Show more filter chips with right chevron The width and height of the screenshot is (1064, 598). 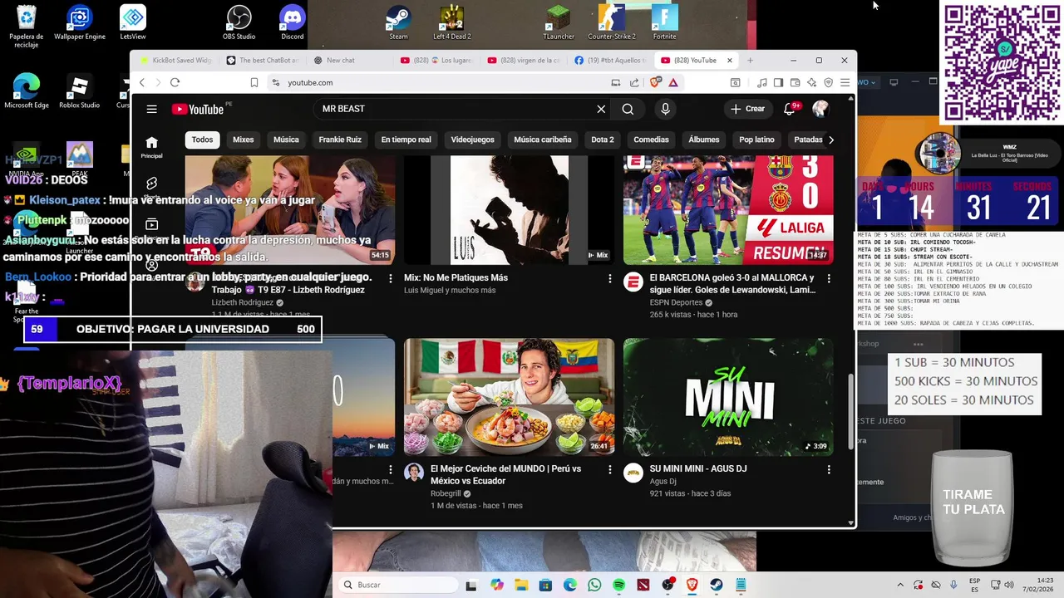(x=830, y=140)
